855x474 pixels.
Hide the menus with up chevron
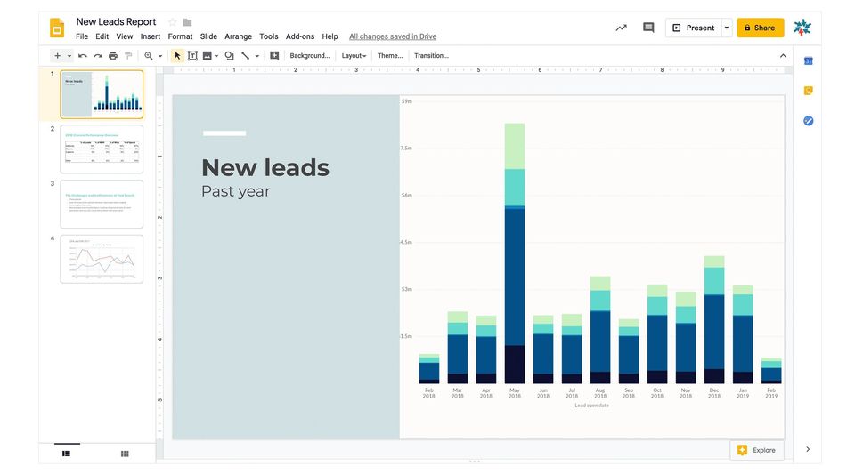point(783,56)
